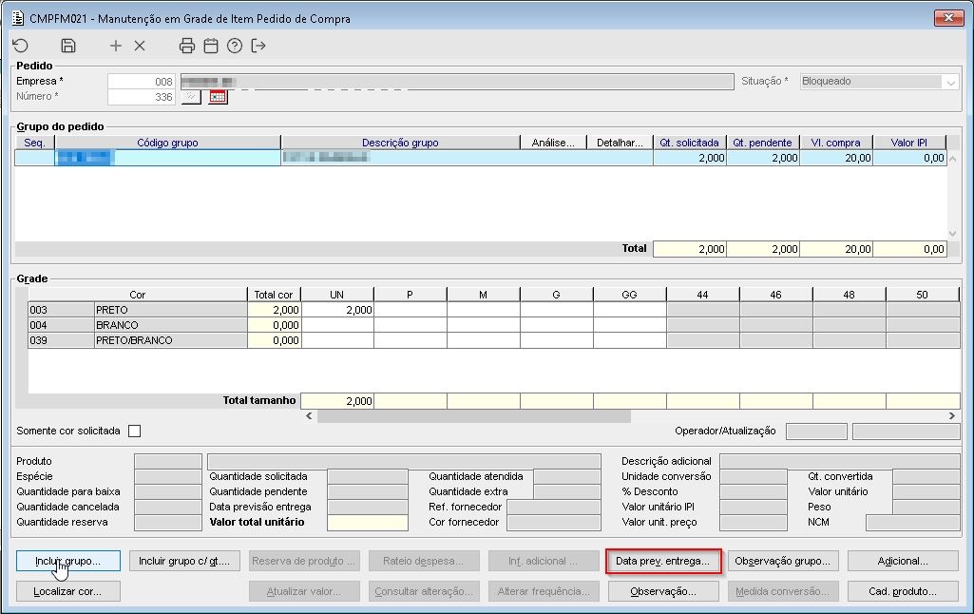This screenshot has height=614, width=974.
Task: Click the grade horizontal scrollbar thumb
Action: (x=474, y=416)
